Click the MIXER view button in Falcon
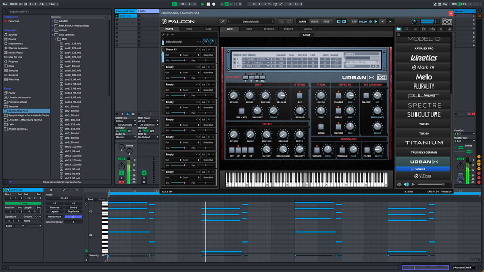The height and width of the screenshot is (272, 484). coord(315,21)
